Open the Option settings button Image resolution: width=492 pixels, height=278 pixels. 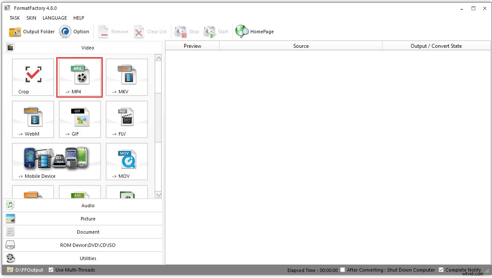[74, 32]
